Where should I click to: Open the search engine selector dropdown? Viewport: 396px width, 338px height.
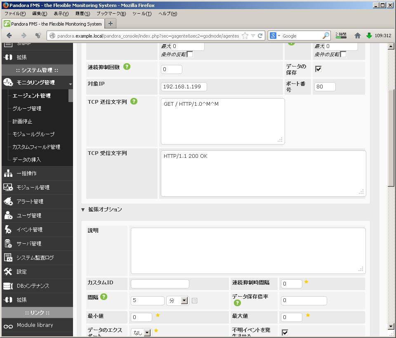point(279,36)
